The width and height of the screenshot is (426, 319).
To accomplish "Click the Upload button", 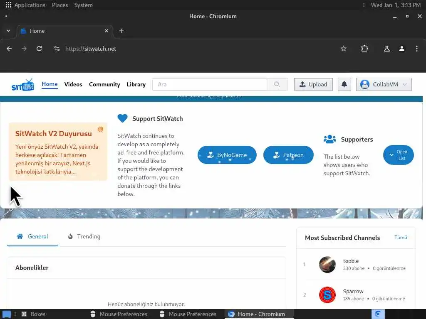I will click(313, 84).
